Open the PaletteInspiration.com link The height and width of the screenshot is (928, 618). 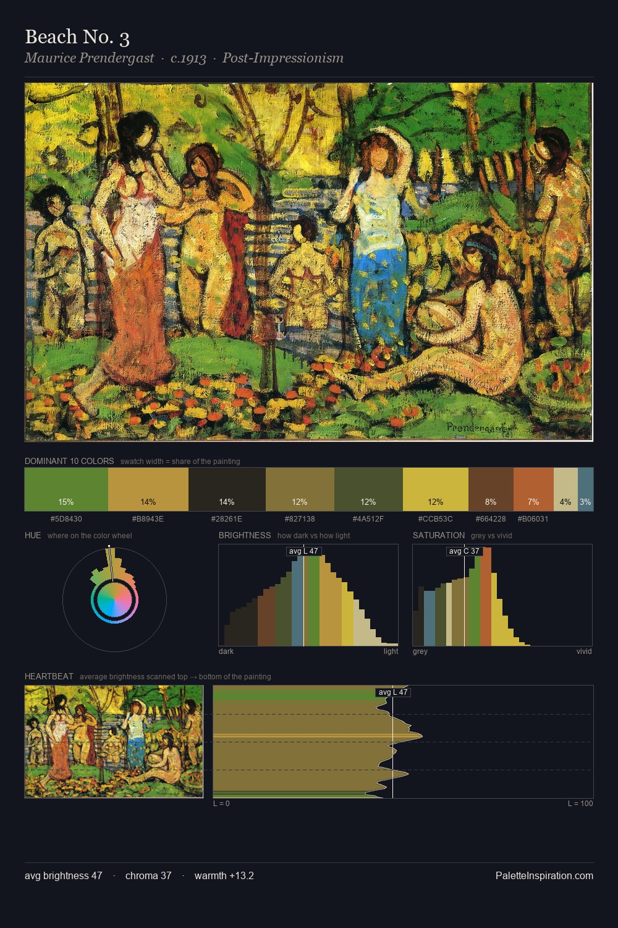coord(544,875)
